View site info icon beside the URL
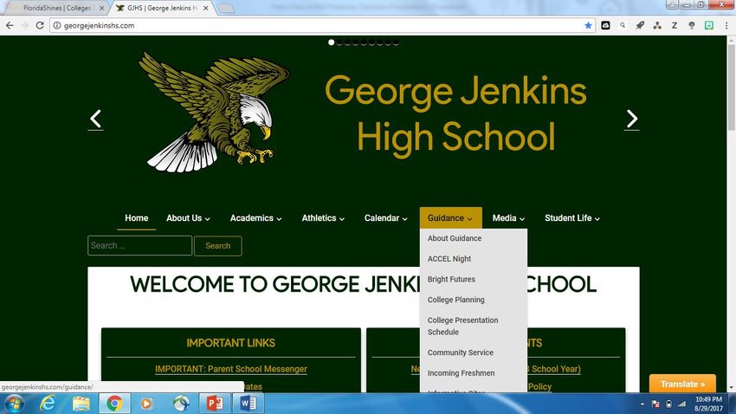 tap(57, 25)
